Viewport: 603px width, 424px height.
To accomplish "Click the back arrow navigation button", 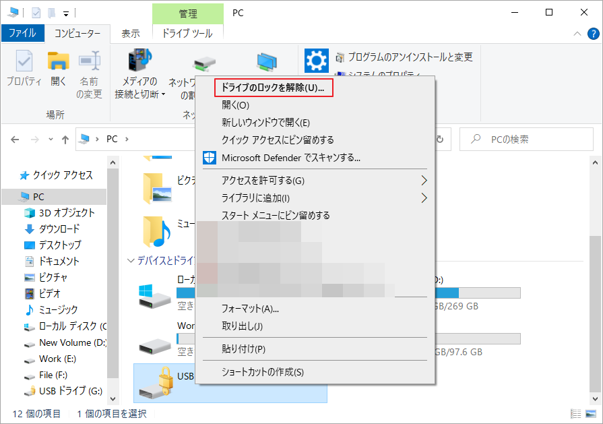I will tap(16, 140).
